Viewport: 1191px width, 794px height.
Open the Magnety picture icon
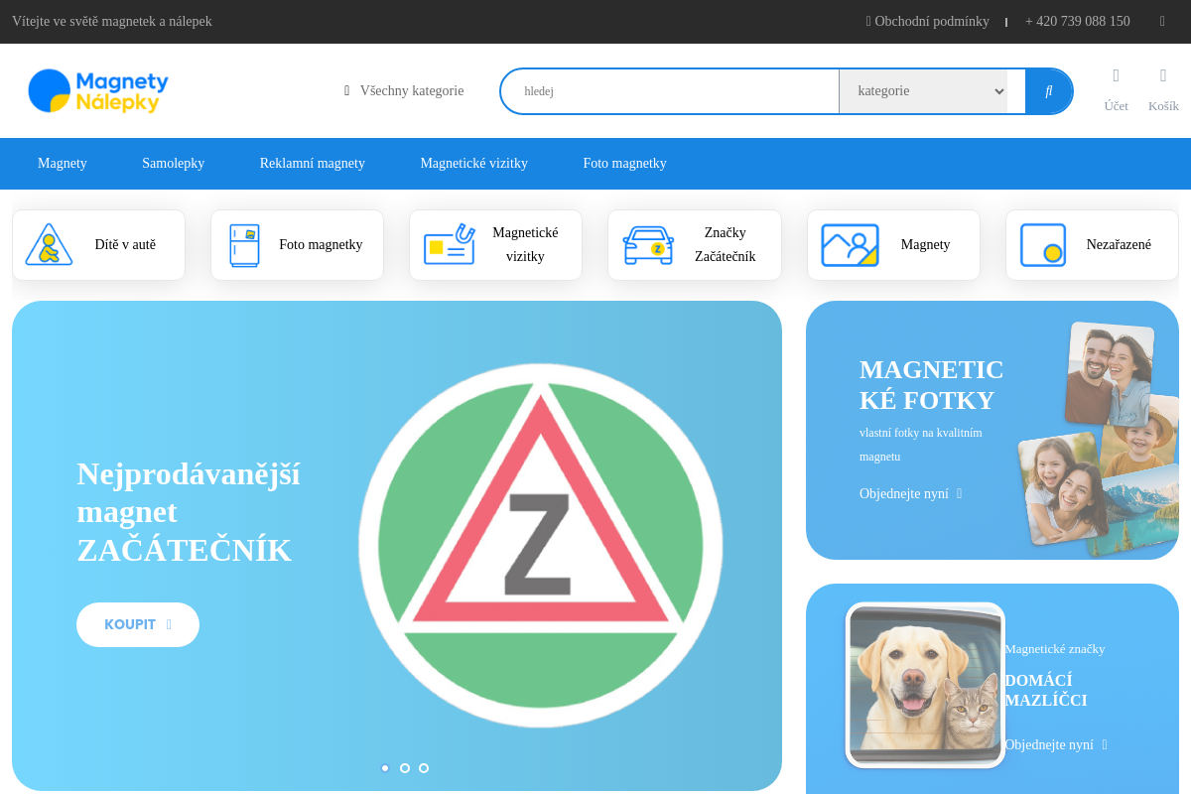click(850, 245)
